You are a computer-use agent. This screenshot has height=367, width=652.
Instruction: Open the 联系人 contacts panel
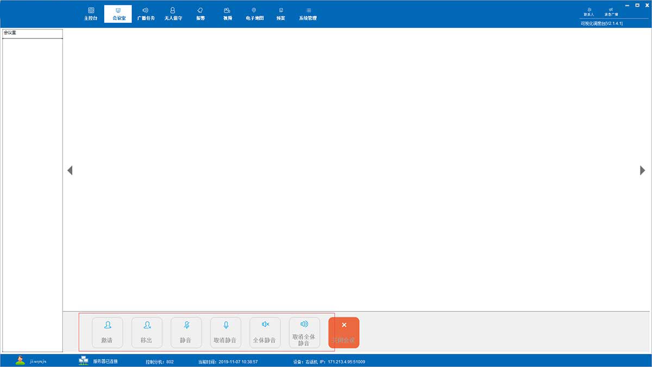click(589, 11)
